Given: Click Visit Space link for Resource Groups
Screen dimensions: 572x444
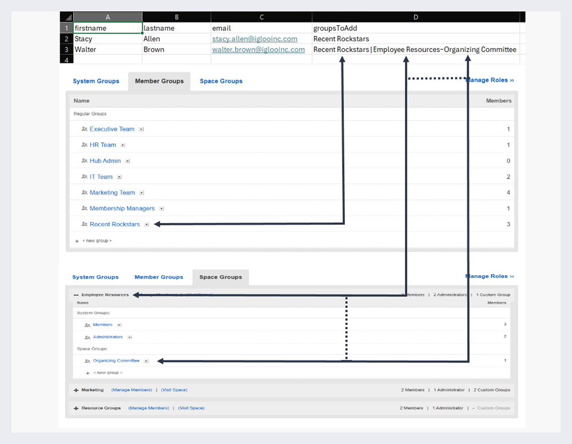Looking at the screenshot, I should tap(191, 409).
